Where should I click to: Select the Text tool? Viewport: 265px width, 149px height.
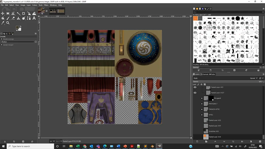(x=34, y=18)
